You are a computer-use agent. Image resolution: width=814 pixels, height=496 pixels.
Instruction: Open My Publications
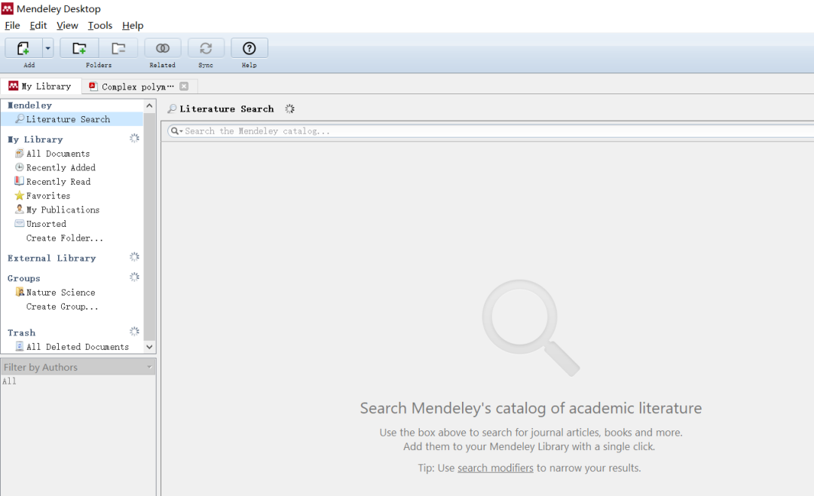point(63,210)
